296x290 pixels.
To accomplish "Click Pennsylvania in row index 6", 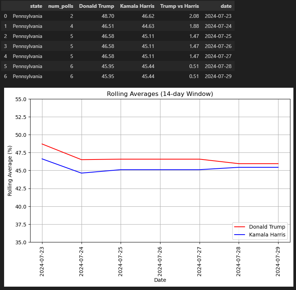I will click(28, 76).
